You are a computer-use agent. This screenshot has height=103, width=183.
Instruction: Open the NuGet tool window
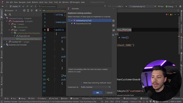click(x=64, y=98)
